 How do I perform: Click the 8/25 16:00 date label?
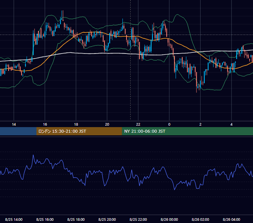click(x=45, y=219)
